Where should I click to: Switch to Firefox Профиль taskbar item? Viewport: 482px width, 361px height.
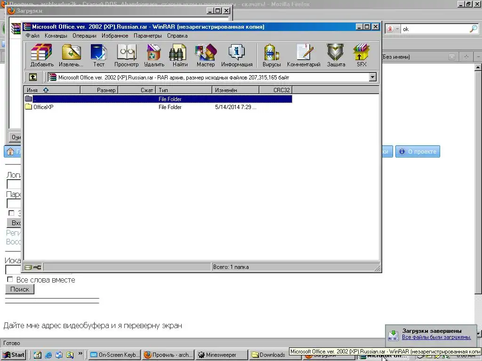(169, 355)
